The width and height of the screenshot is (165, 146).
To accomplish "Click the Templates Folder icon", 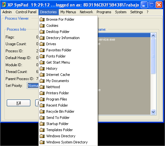I will pyautogui.click(x=42, y=130).
